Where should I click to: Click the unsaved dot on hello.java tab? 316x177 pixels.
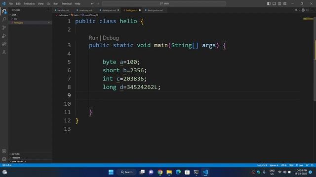[x=140, y=10]
